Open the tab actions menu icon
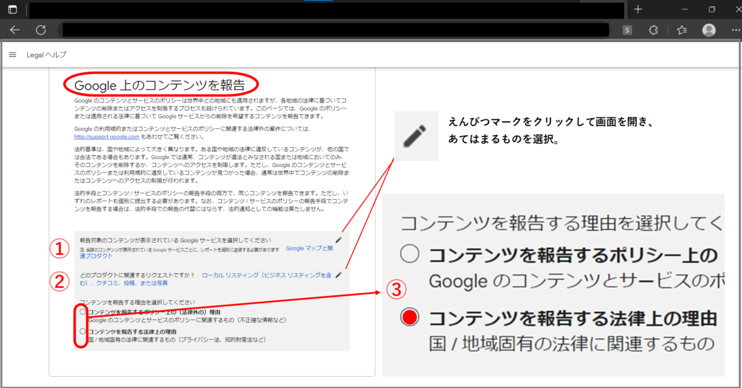Screen dimensions: 742x388 pos(12,10)
